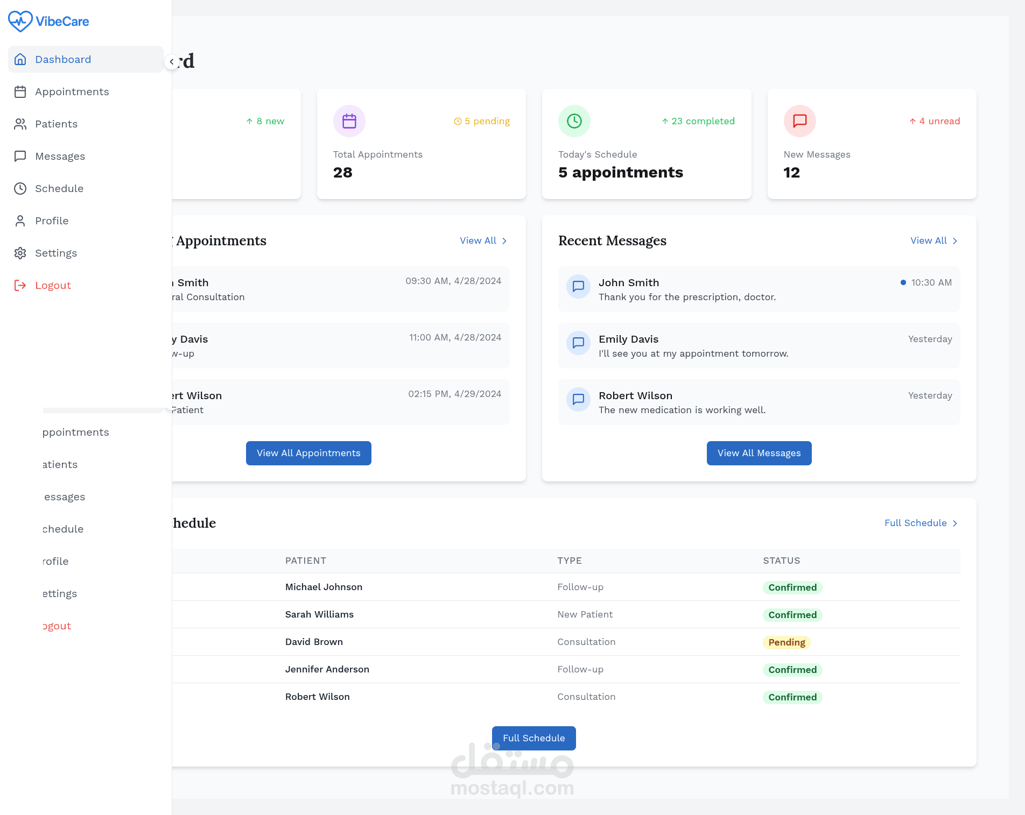1025x815 pixels.
Task: Click the Patients people icon in sidebar
Action: (x=20, y=124)
